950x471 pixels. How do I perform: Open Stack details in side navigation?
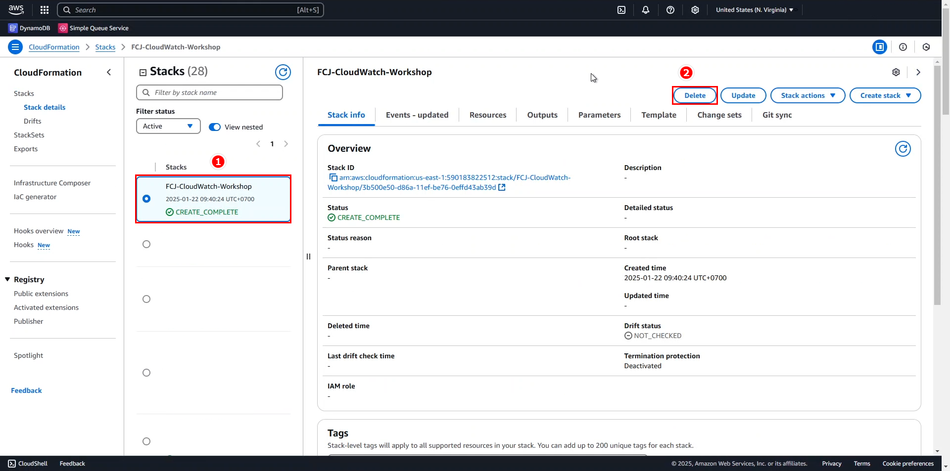click(45, 107)
